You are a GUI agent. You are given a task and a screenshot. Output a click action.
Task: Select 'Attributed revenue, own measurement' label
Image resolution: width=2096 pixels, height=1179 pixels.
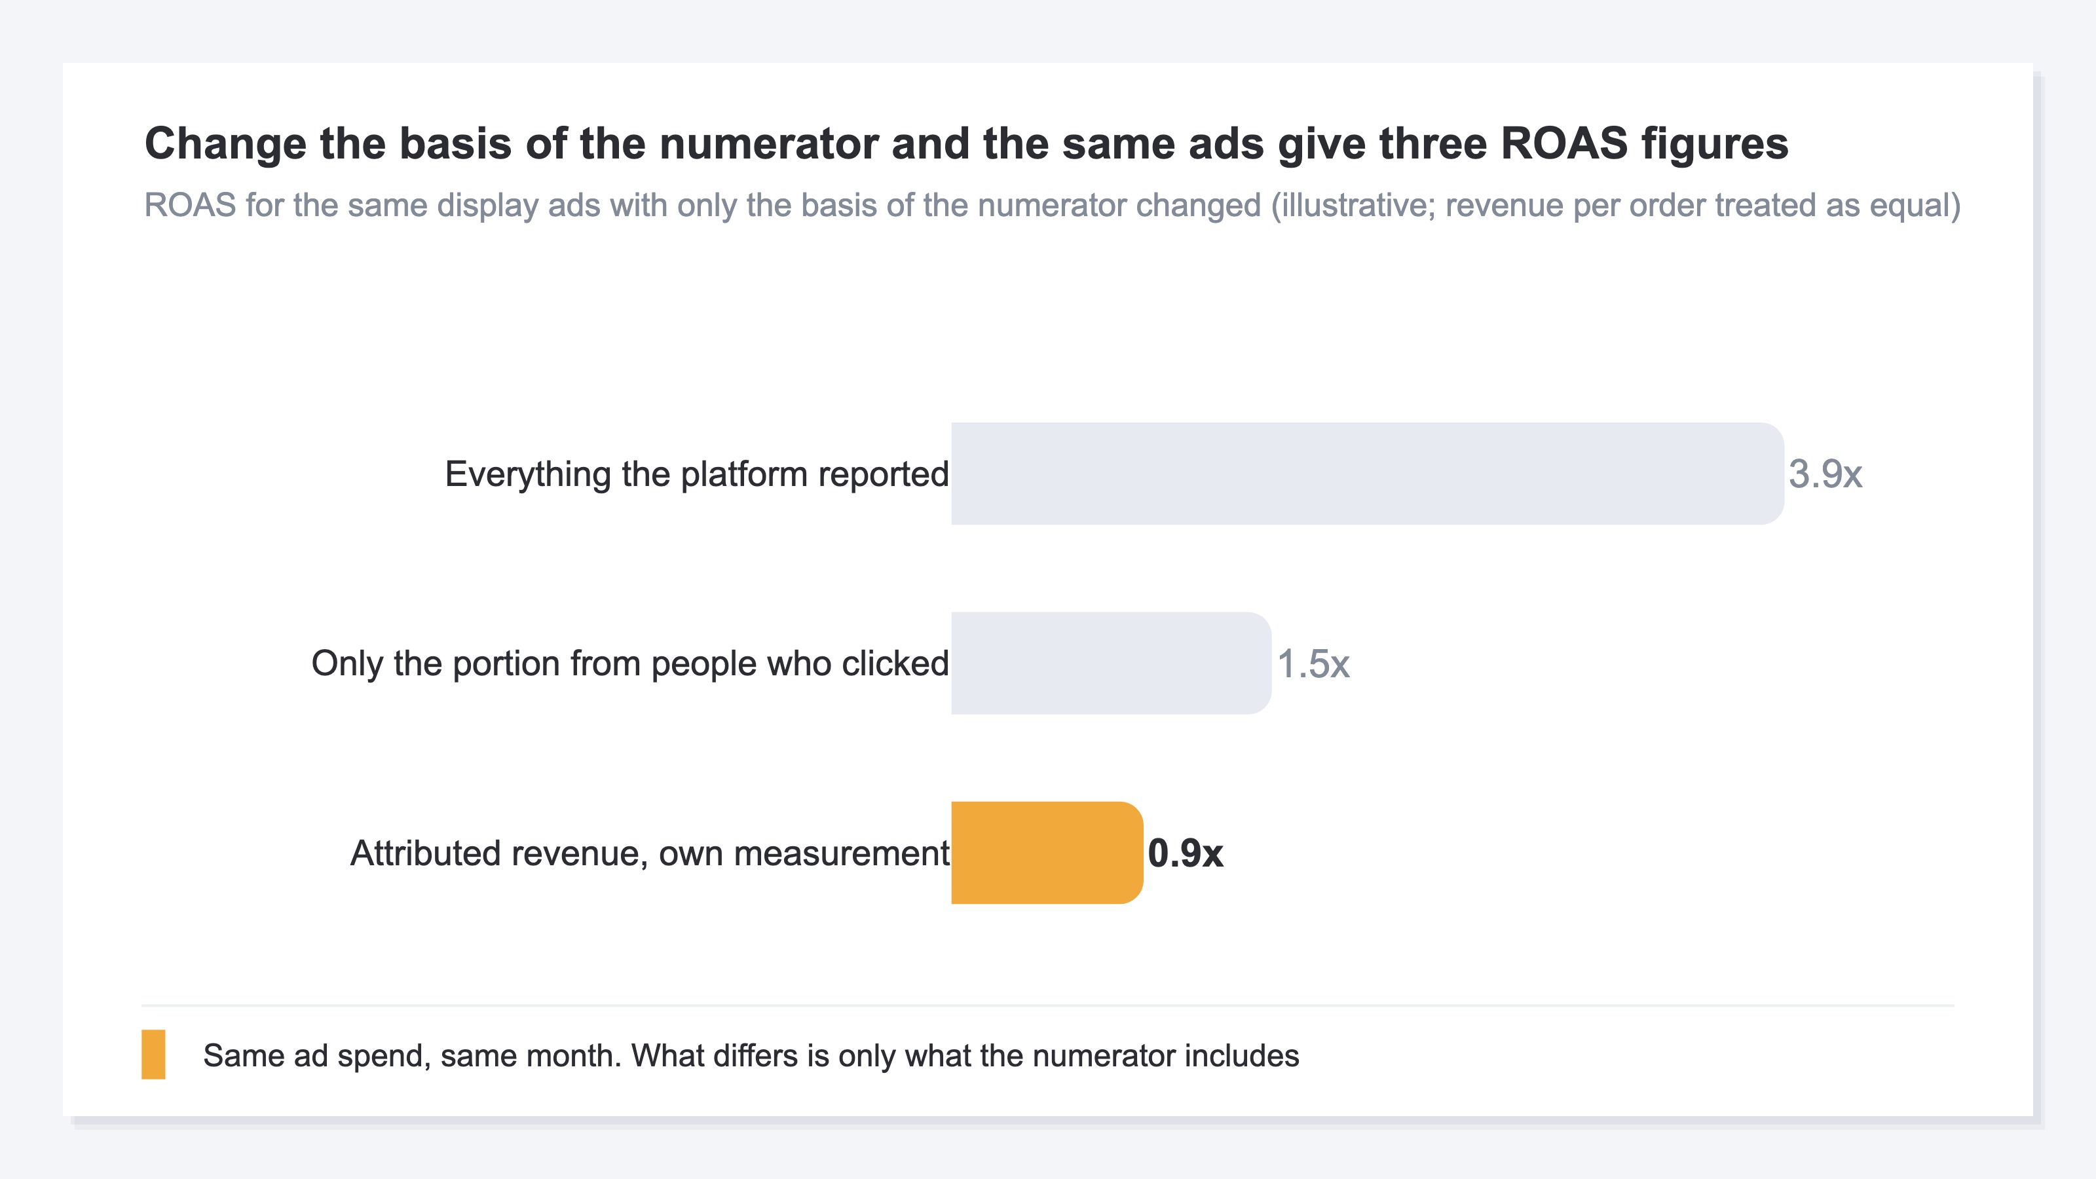pos(649,853)
